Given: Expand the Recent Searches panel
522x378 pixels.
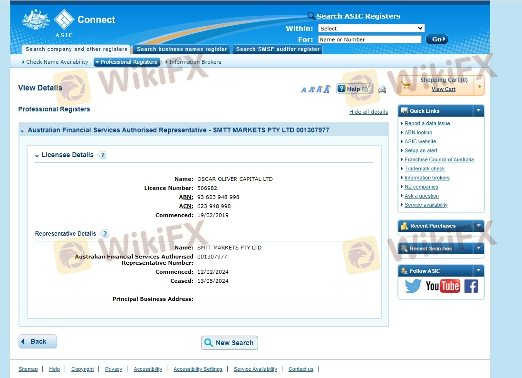Looking at the screenshot, I should (x=478, y=249).
